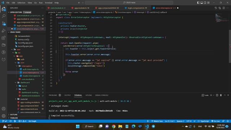Open the Selection menu
The height and width of the screenshot is (130, 231).
click(x=21, y=3)
